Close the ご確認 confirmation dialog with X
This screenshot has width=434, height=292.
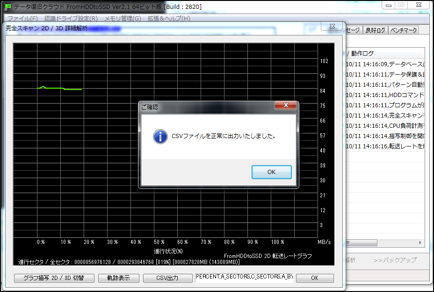tap(286, 106)
